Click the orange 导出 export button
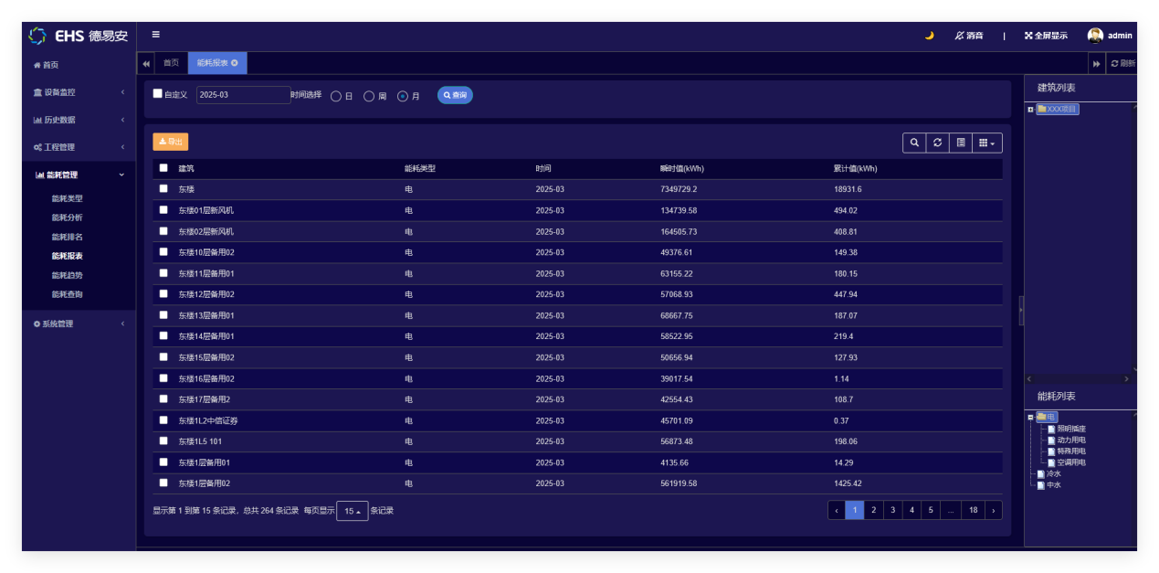The image size is (1159, 573). [171, 142]
